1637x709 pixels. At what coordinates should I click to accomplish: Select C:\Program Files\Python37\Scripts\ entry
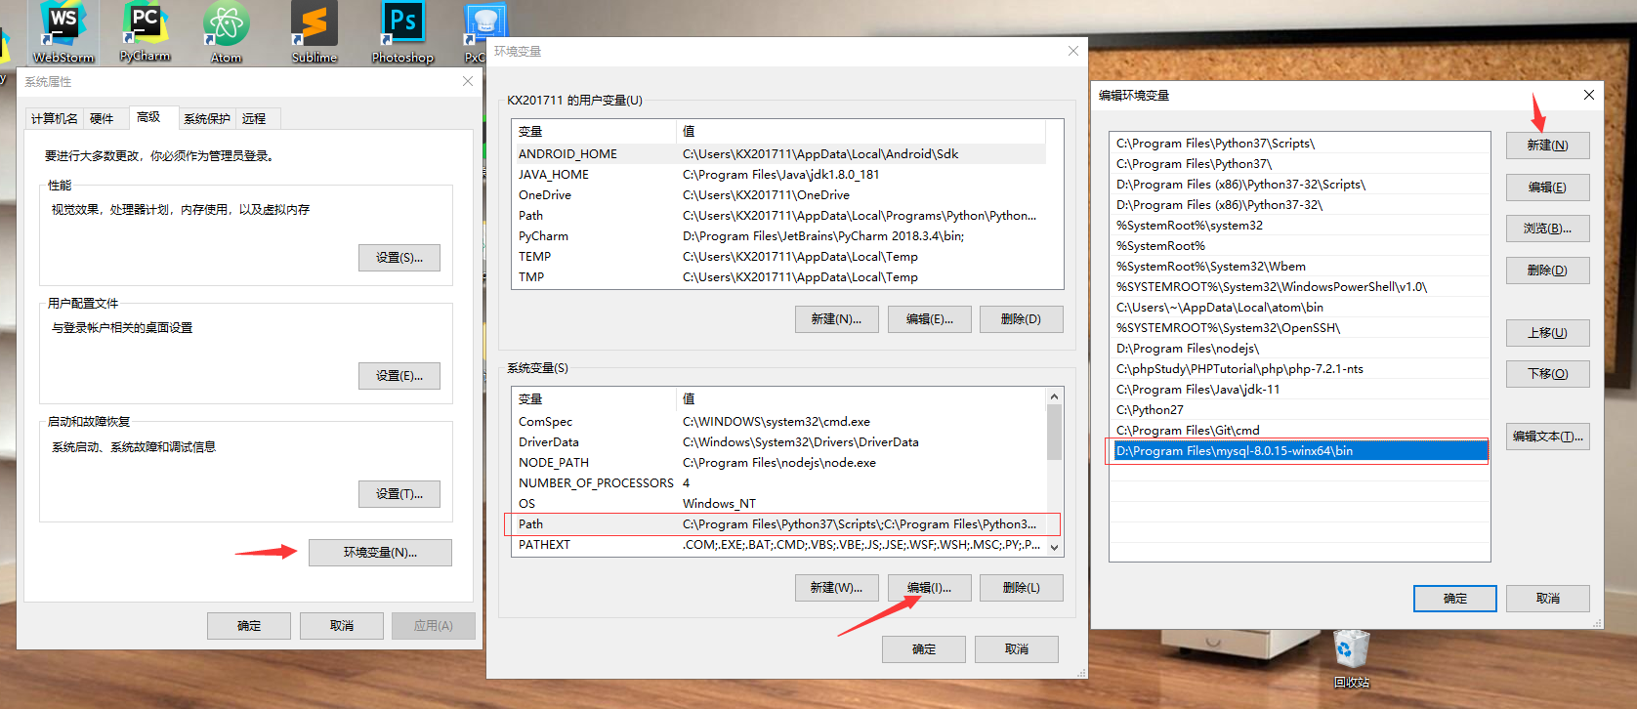point(1299,144)
